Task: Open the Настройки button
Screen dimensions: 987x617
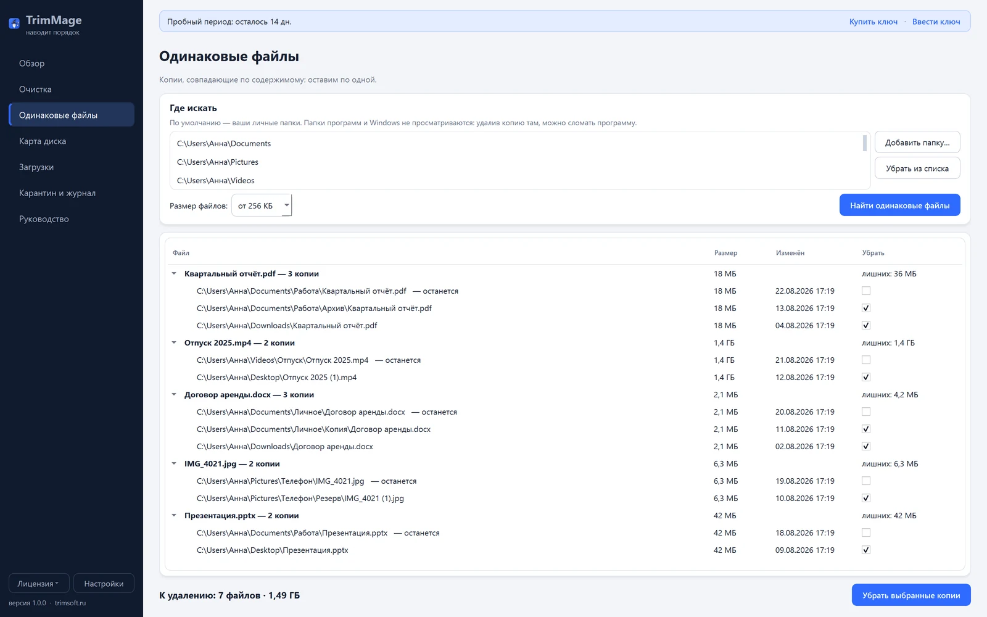Action: 104,584
